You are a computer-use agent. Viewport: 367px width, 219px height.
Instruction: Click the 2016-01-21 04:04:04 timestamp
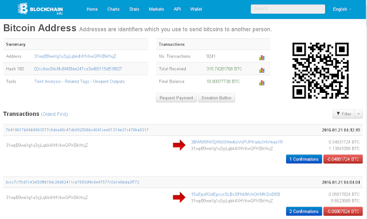click(x=341, y=182)
